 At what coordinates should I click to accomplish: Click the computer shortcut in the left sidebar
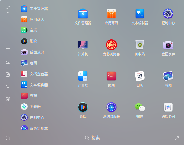(x=8, y=50)
